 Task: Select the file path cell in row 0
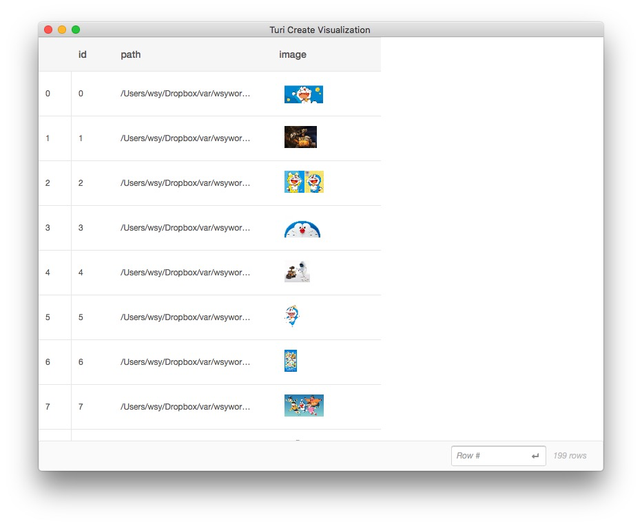coord(185,94)
